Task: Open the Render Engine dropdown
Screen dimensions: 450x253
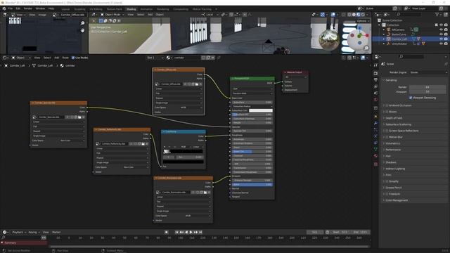Action: tap(428, 72)
